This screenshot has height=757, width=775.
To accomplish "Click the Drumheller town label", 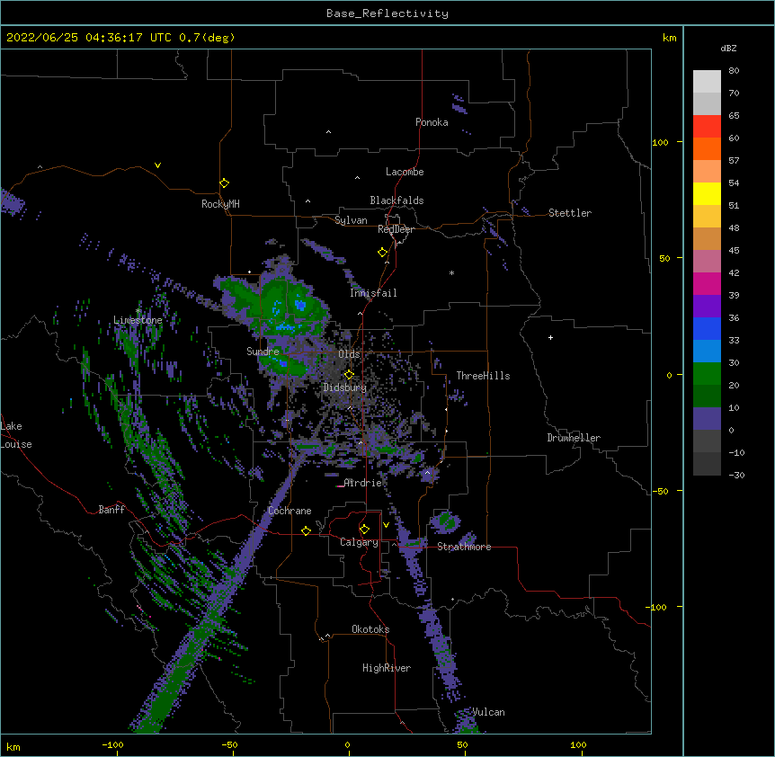I will click(x=574, y=438).
